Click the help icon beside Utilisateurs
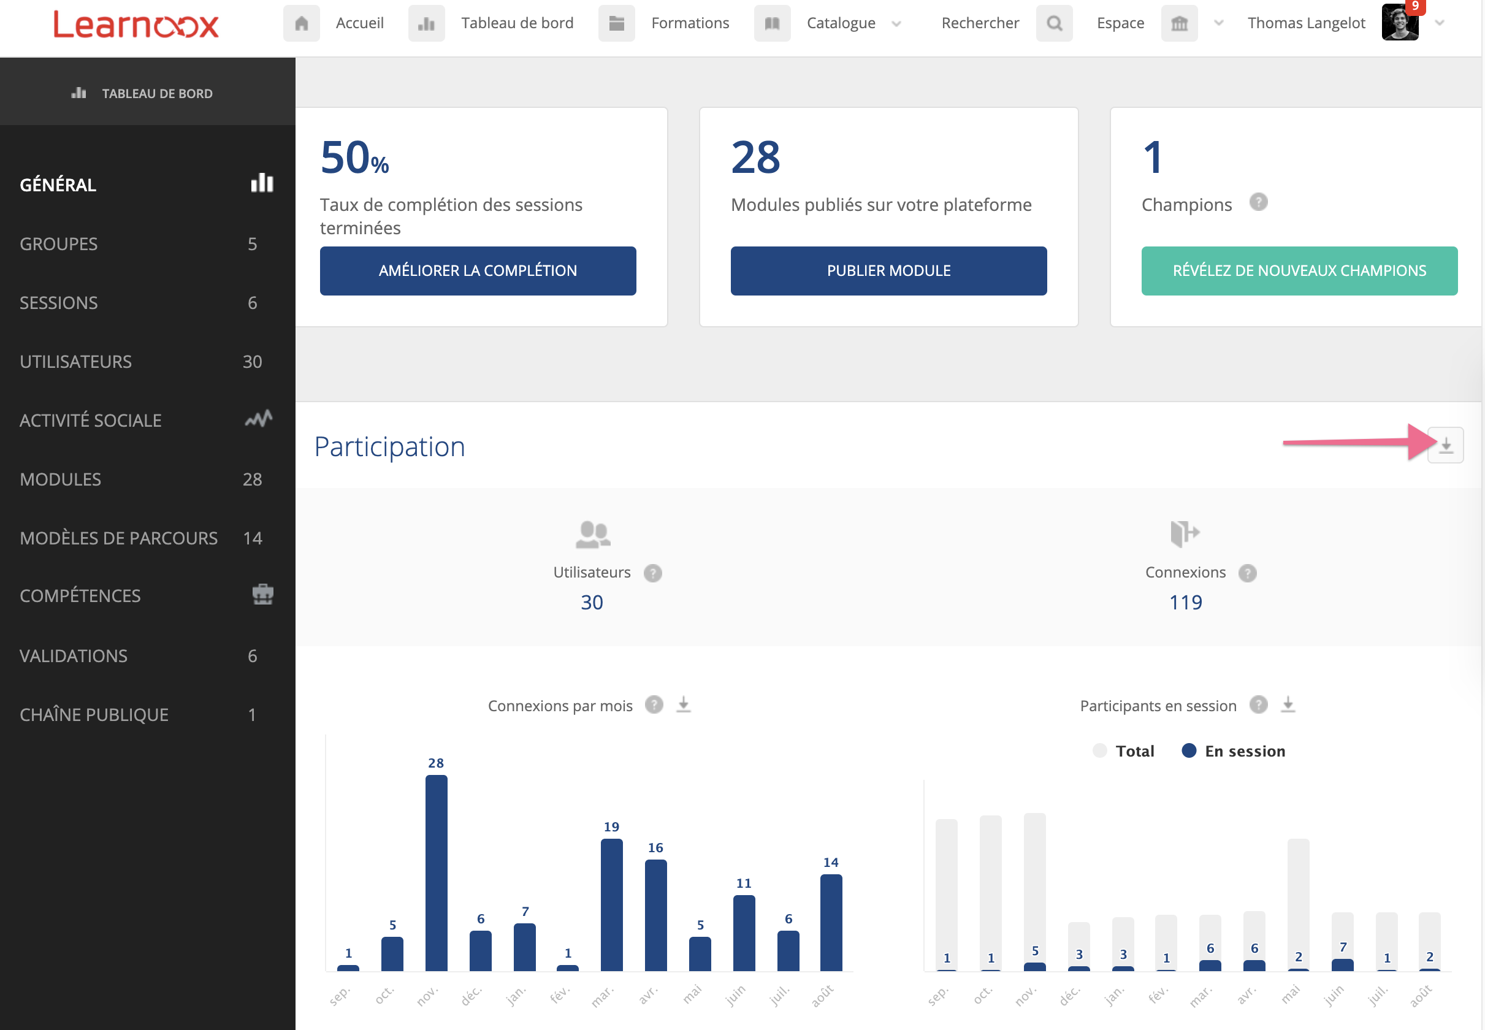Viewport: 1485px width, 1030px height. [x=652, y=573]
